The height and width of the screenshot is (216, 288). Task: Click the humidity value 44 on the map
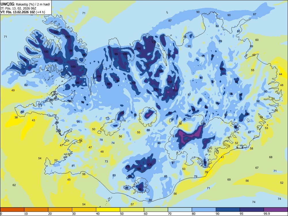pos(281,74)
